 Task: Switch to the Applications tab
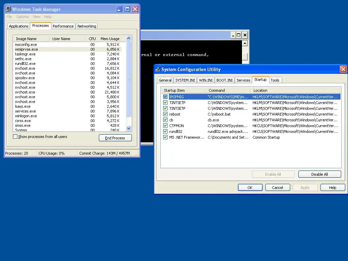[x=19, y=26]
